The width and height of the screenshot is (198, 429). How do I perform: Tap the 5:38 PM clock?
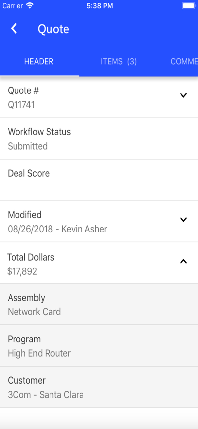click(x=100, y=6)
